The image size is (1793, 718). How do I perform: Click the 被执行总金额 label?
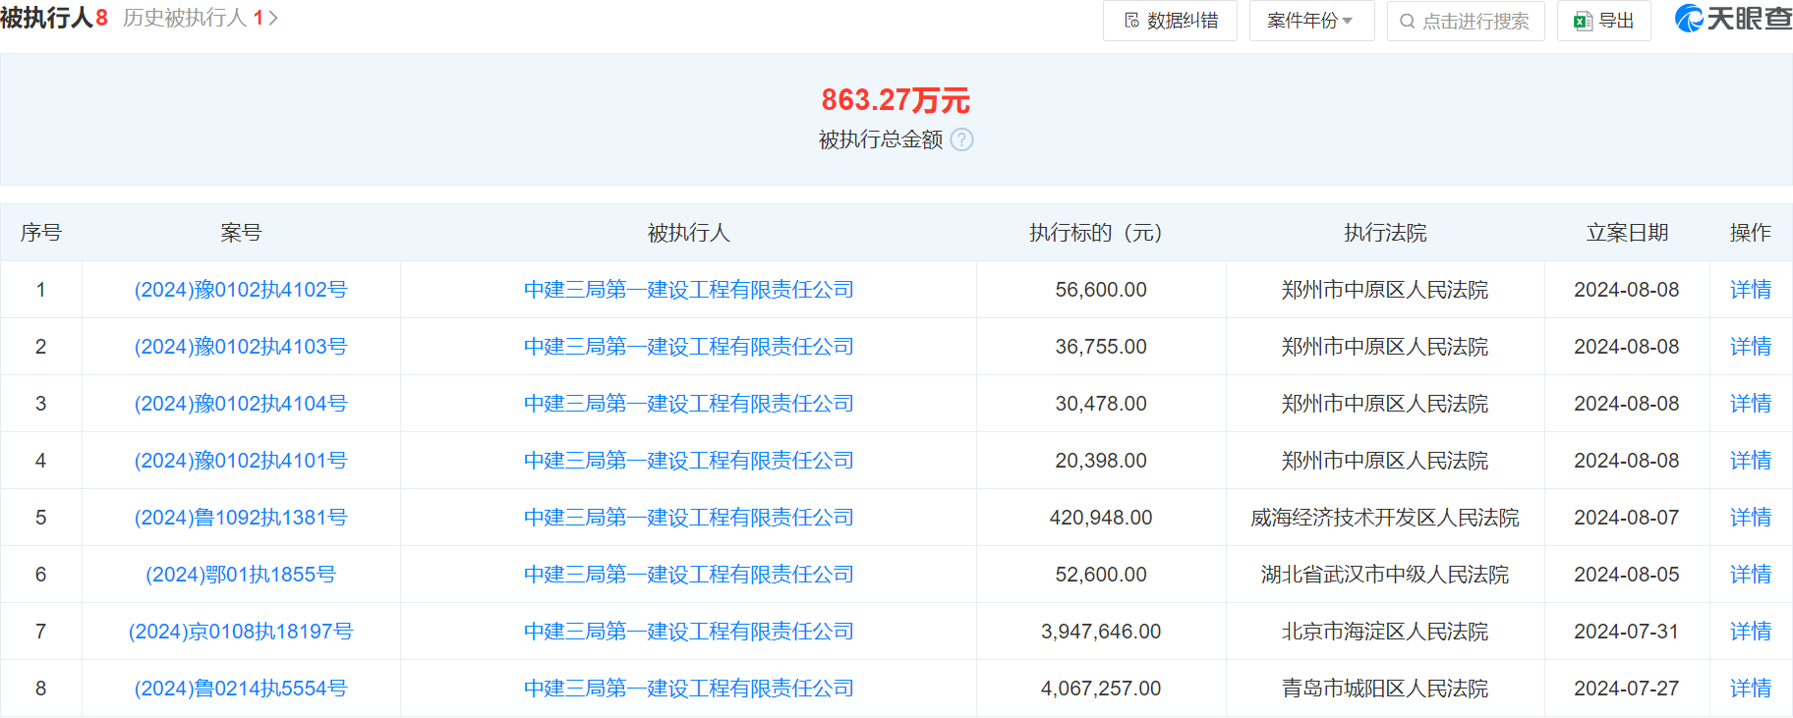(x=881, y=139)
